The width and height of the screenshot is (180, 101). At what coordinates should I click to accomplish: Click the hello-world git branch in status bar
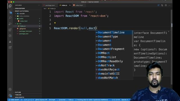[14, 100]
